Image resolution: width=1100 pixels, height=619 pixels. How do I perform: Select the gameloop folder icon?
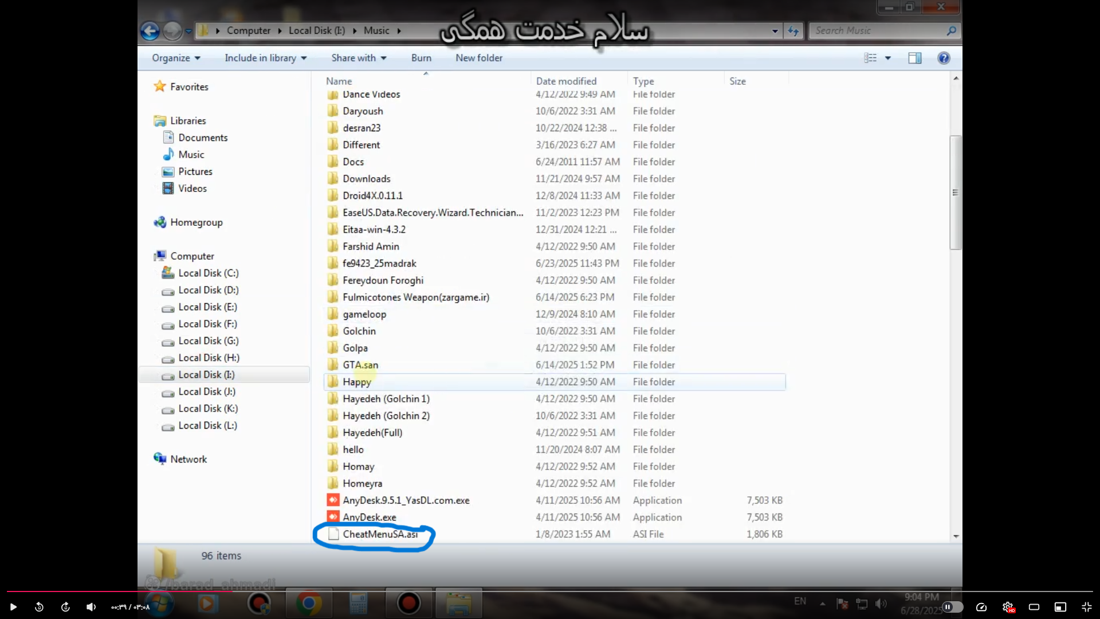point(333,314)
